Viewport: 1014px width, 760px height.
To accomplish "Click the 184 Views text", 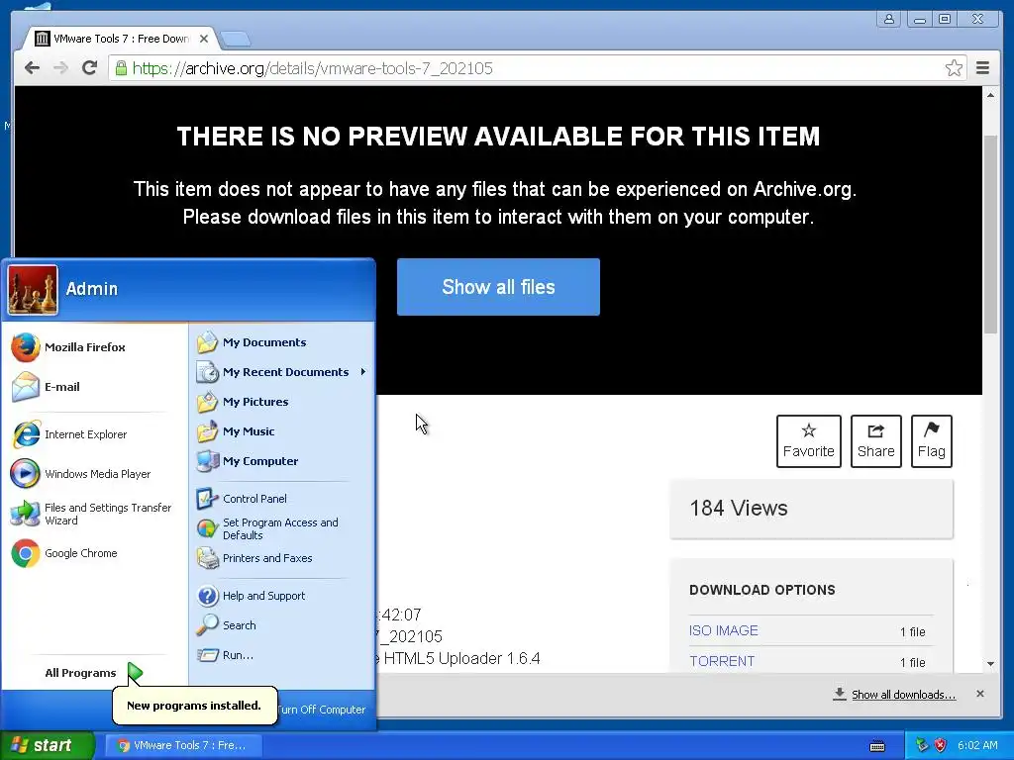I will click(739, 508).
